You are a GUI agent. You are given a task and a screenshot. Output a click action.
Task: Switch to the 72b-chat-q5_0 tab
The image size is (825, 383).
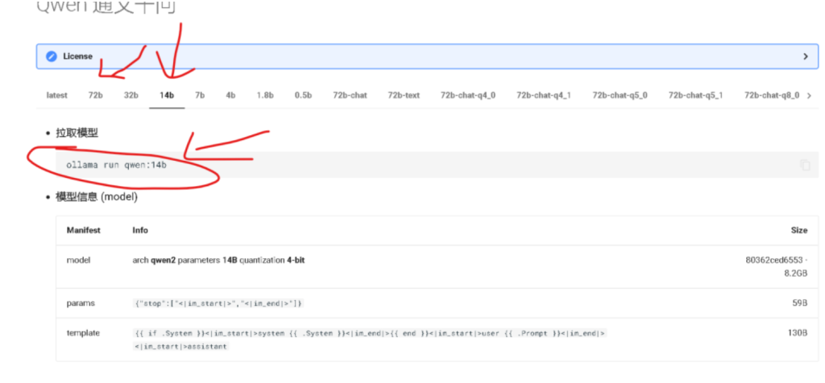(620, 95)
